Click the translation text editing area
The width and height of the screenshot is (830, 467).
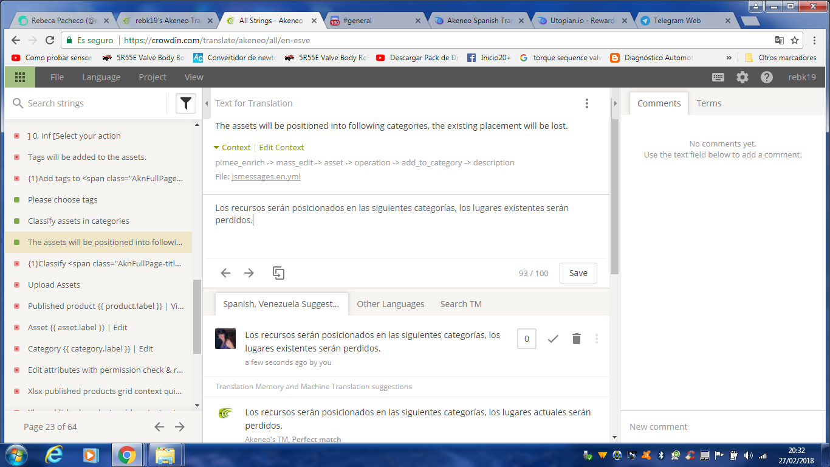pyautogui.click(x=405, y=225)
